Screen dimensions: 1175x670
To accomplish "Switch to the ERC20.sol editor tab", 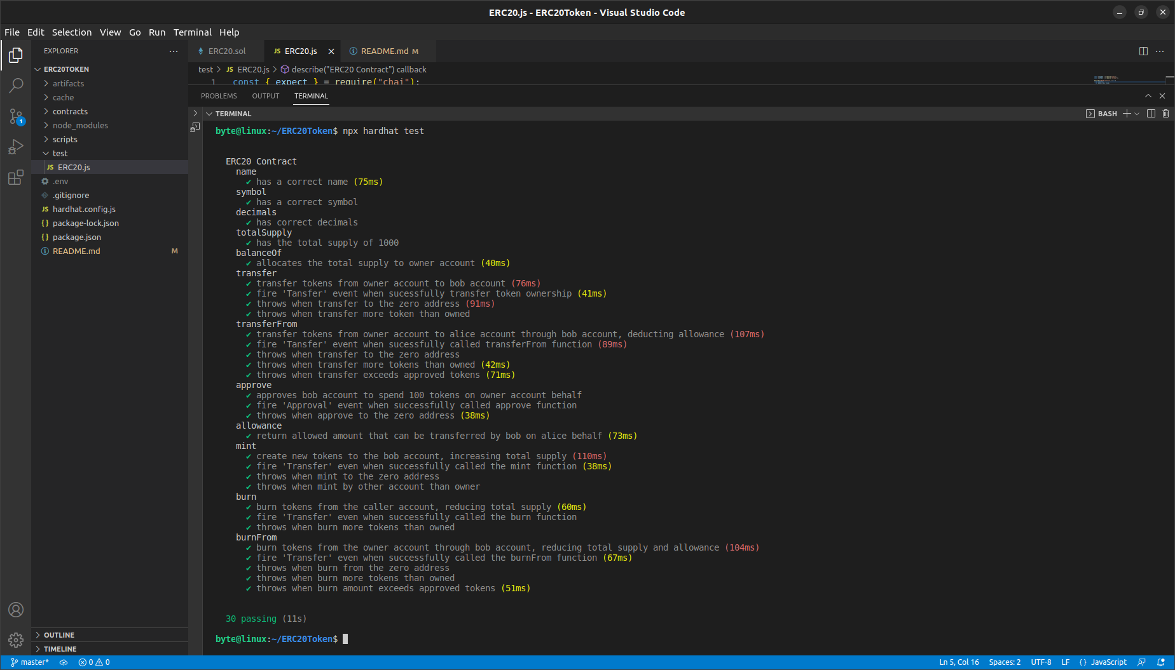I will 226,51.
